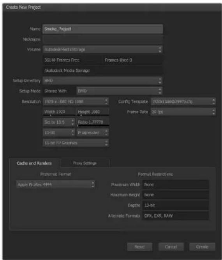Click the Frames Free readout

tap(62, 60)
